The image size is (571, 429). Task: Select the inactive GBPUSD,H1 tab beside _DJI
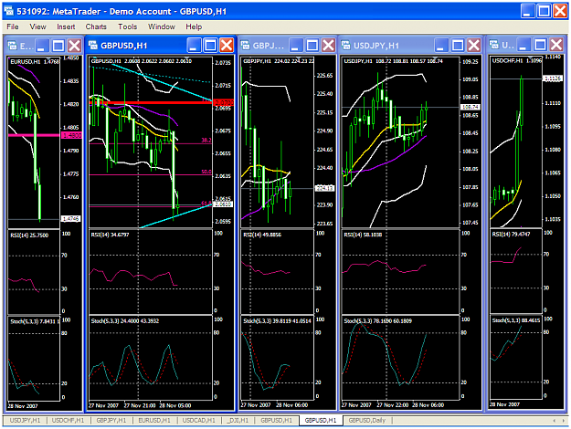click(277, 420)
